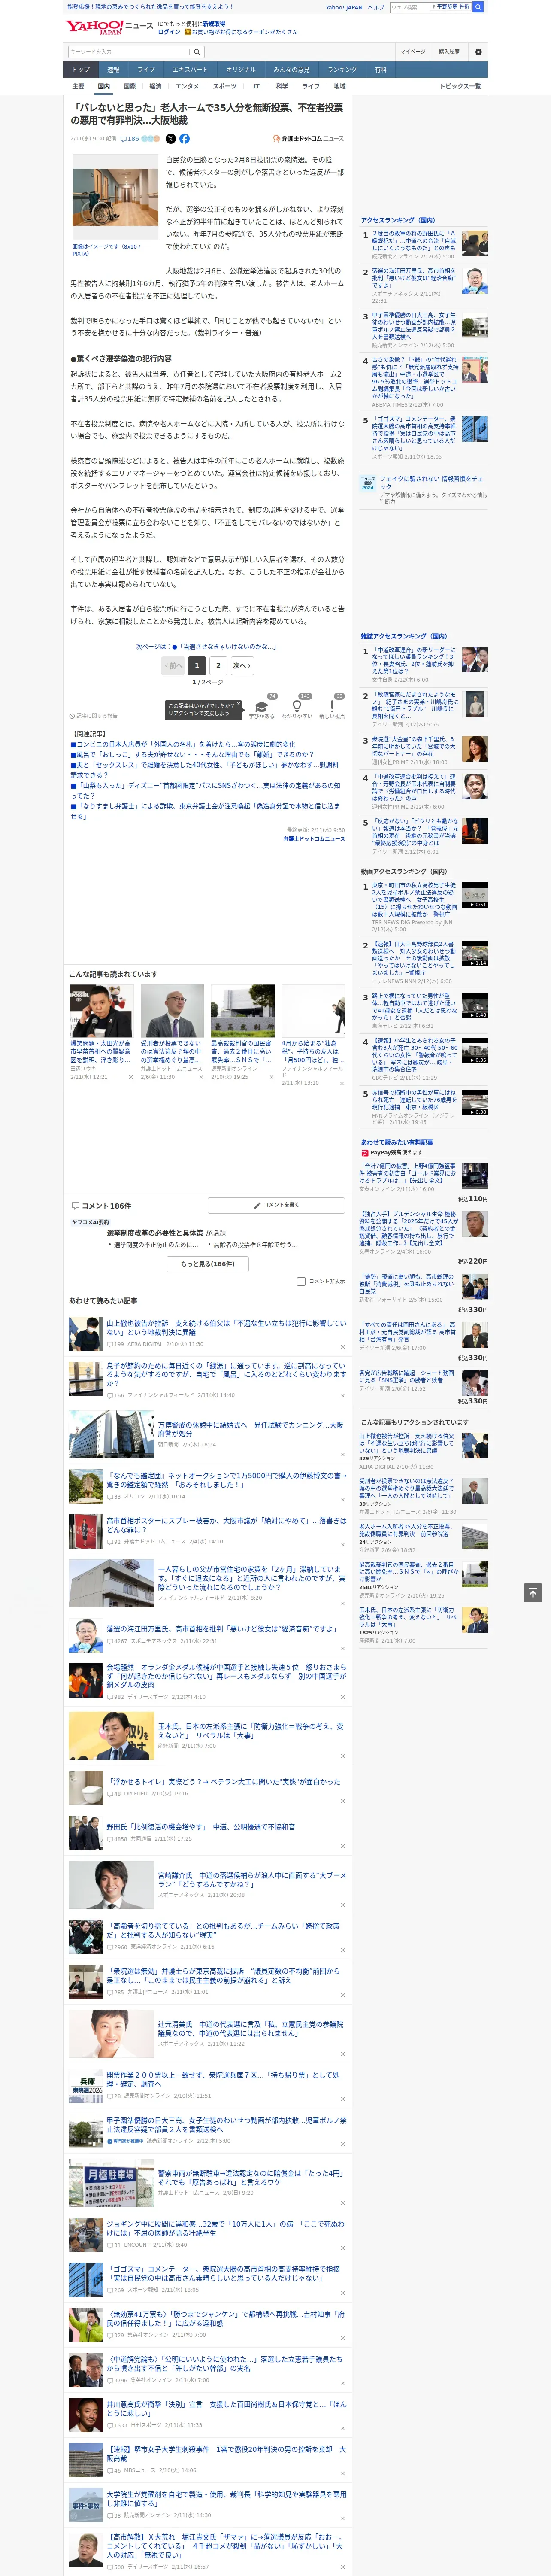Click 弁護士ドットコムニュース source logo

click(308, 139)
